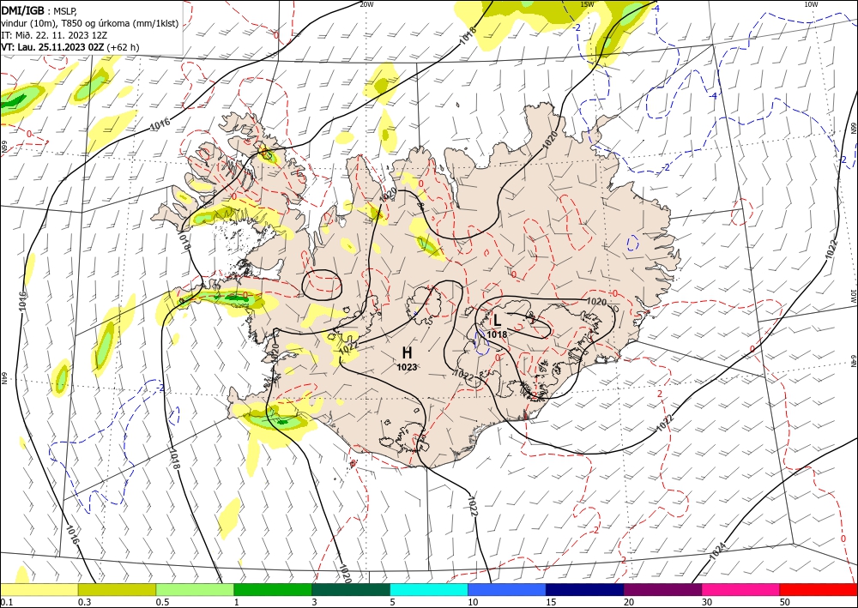Click the 'VT: Lau. 25.11.2023 02Z (+62 h)' line
The width and height of the screenshot is (858, 608).
click(x=70, y=47)
